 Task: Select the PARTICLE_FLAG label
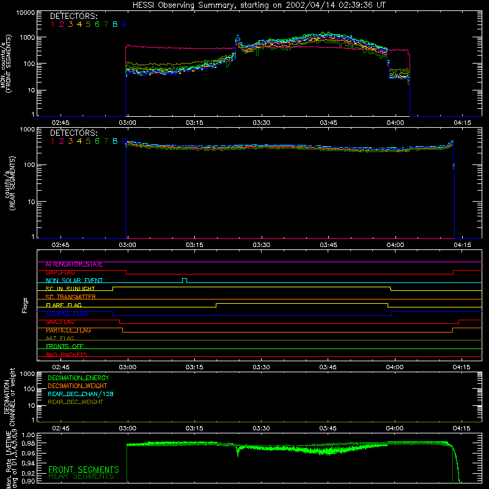tap(68, 330)
